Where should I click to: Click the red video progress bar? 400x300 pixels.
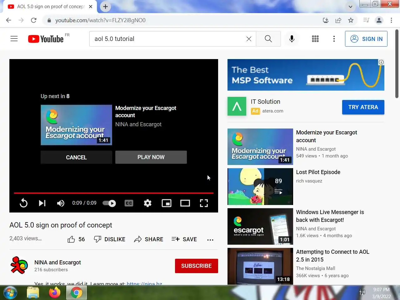pyautogui.click(x=114, y=193)
